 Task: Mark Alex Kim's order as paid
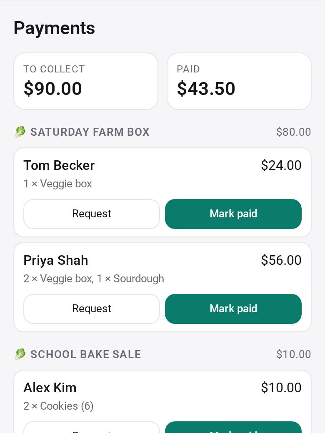click(233, 427)
